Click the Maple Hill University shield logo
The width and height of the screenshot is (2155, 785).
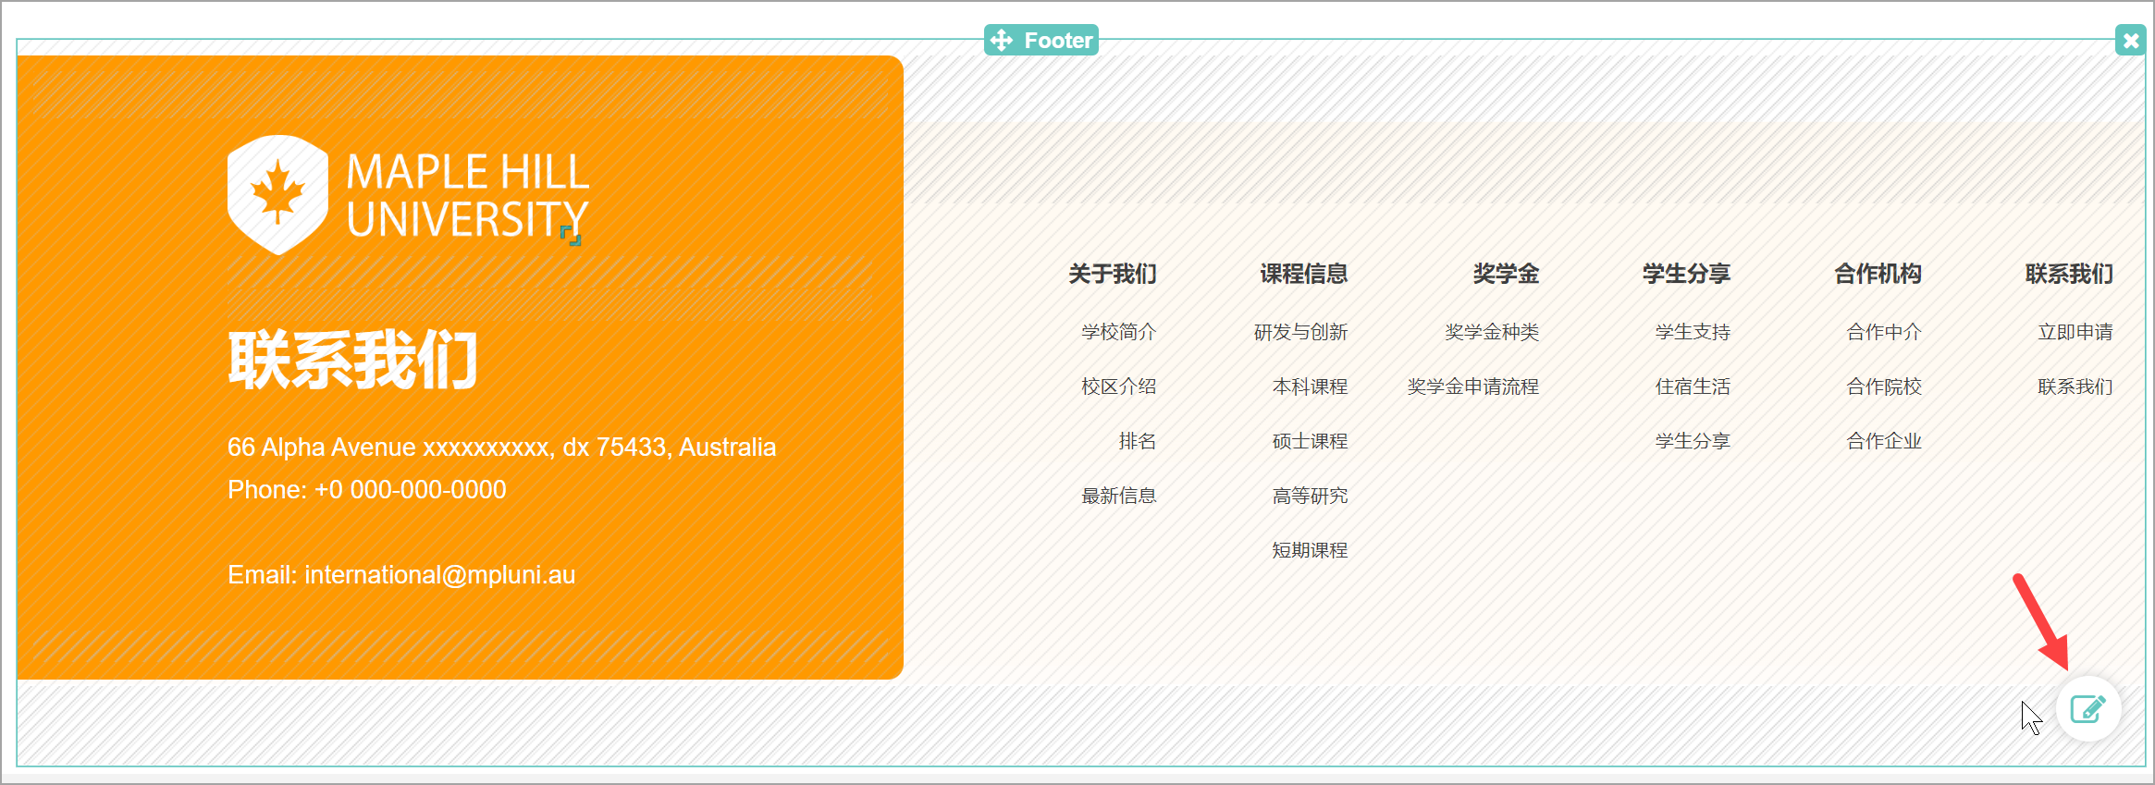[277, 194]
